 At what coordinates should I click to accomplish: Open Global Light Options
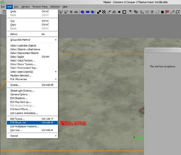coord(32,91)
